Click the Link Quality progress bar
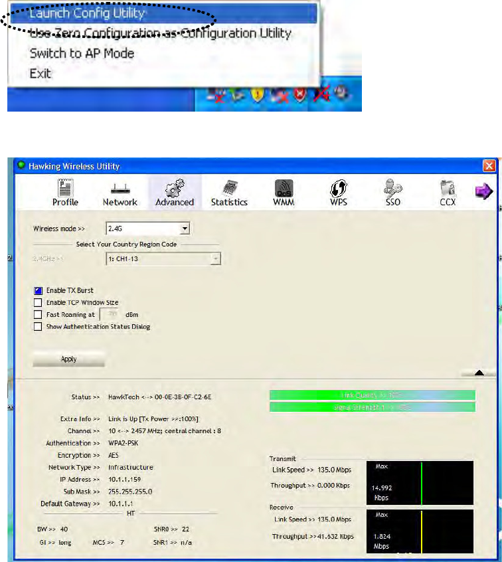The image size is (502, 562). point(373,395)
